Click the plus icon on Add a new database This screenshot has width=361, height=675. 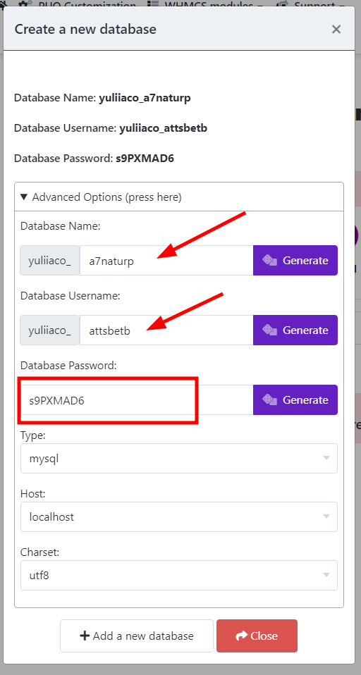[85, 636]
